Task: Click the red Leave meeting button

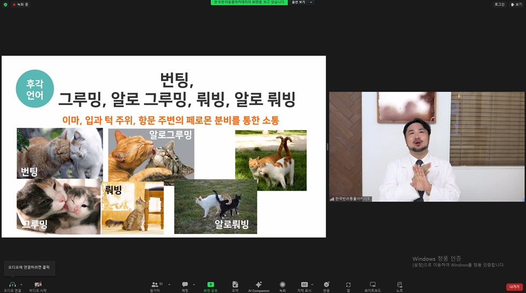Action: (x=514, y=287)
